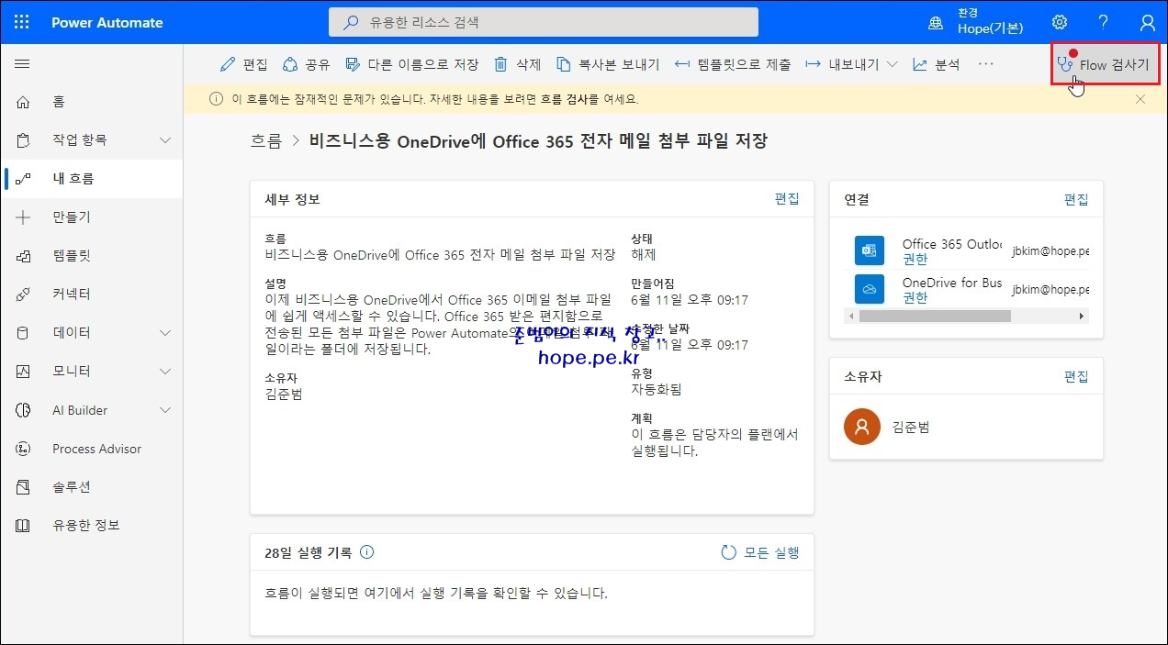The height and width of the screenshot is (645, 1168).
Task: Click 공유 in the command bar
Action: click(x=306, y=64)
